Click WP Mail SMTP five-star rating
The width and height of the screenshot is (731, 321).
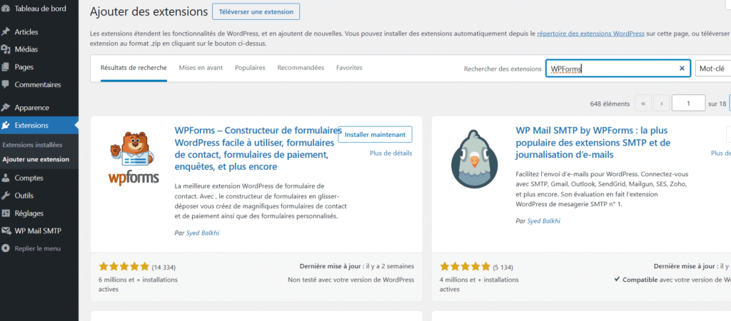coord(465,267)
